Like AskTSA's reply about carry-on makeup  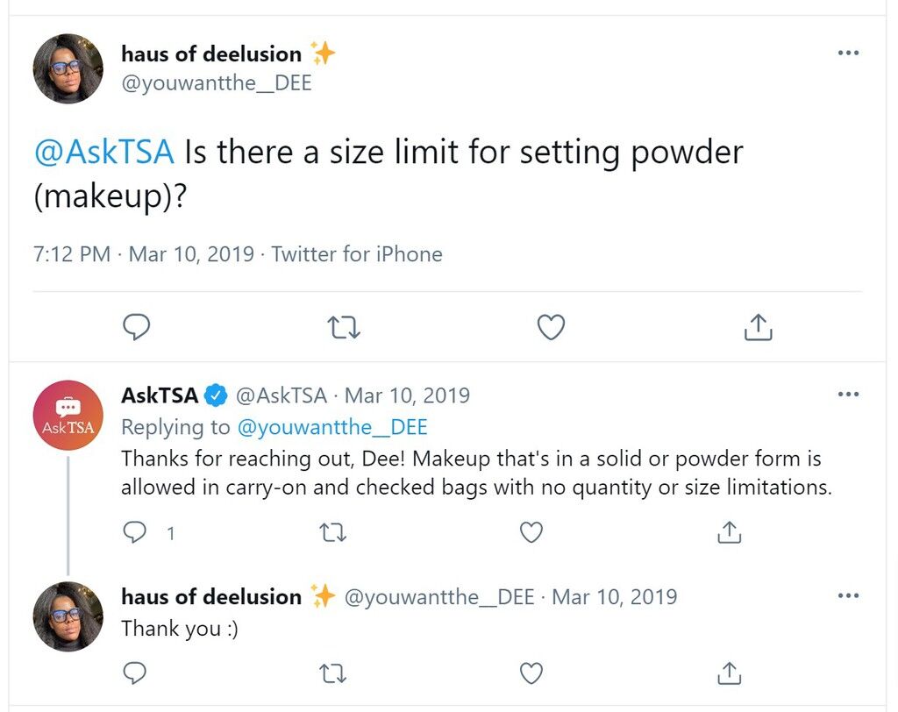[531, 533]
